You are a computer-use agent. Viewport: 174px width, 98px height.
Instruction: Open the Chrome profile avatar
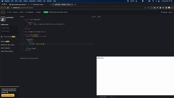[x=169, y=8]
